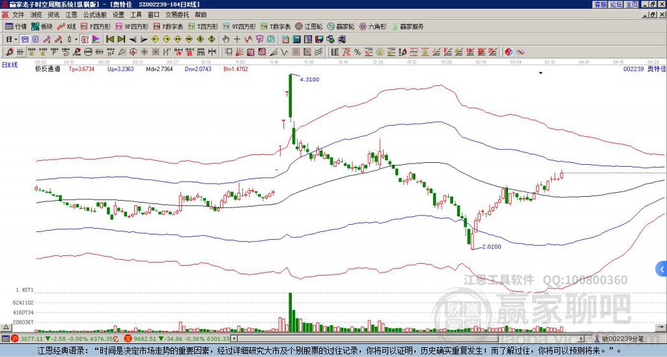Screen dimensions: 667x357
Task: Open the 江恩 menu
Action: tap(71, 15)
